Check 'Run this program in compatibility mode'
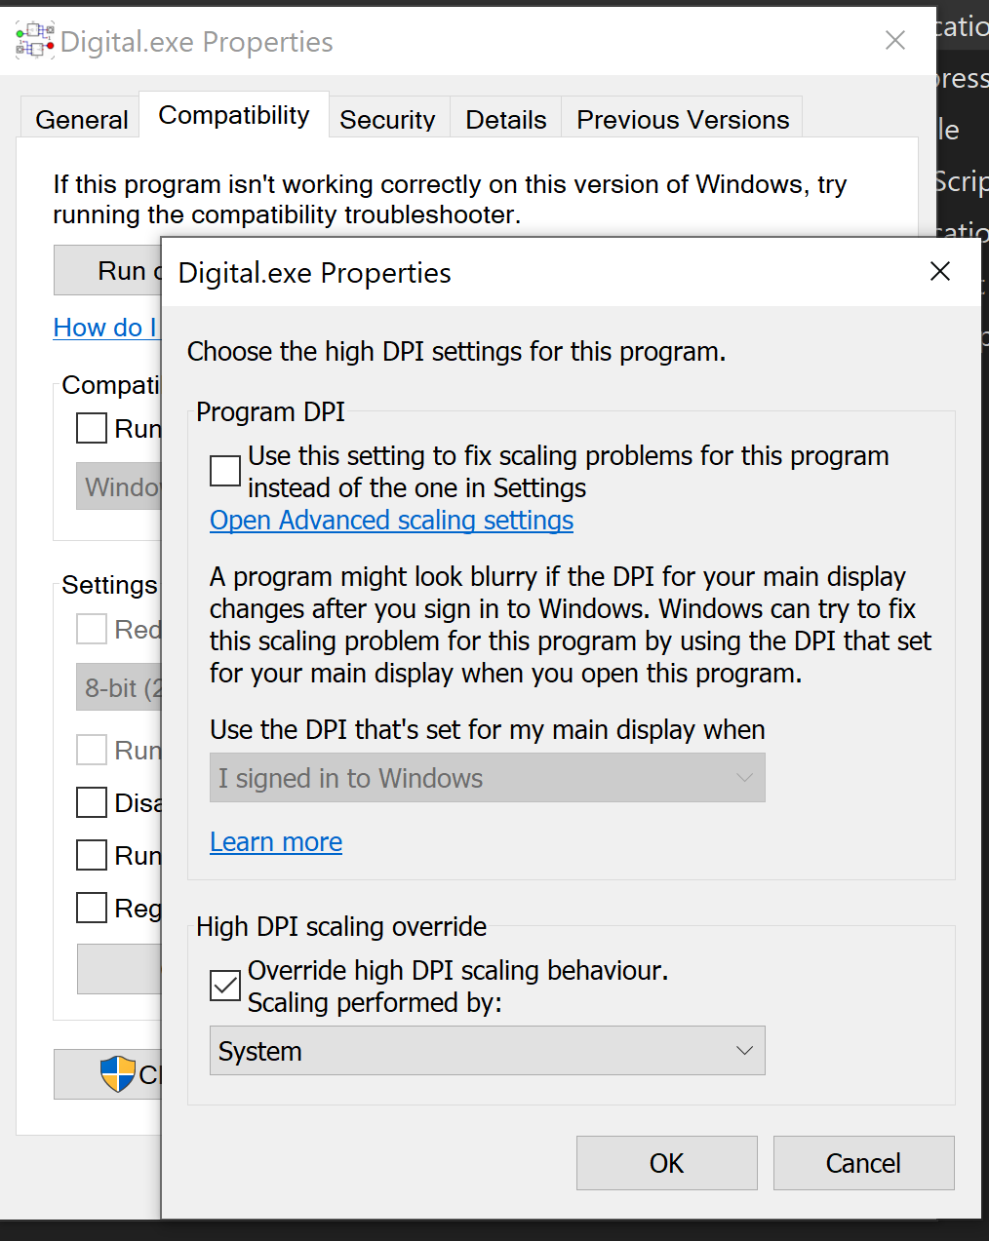 [91, 428]
